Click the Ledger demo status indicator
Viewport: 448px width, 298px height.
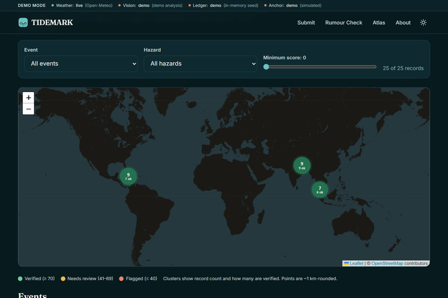pos(223,6)
